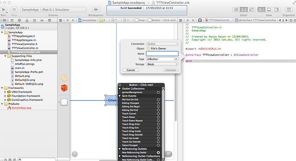
Task: Toggle the Utilities pane view
Action: click(x=276, y=10)
